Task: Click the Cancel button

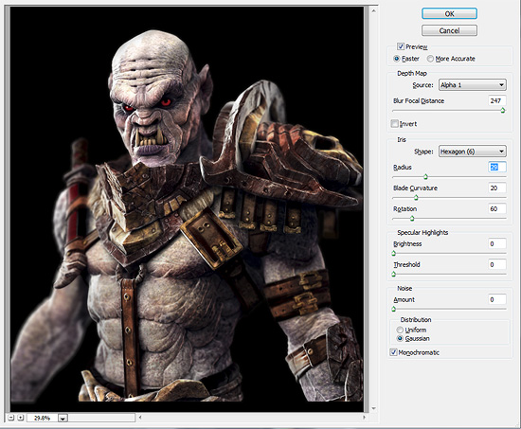Action: click(x=449, y=30)
